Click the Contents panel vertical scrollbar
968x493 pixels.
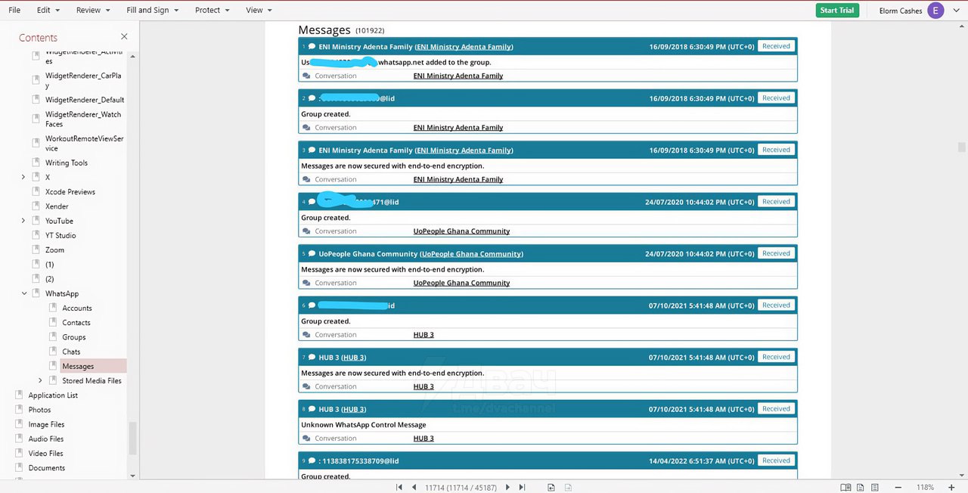coord(133,438)
